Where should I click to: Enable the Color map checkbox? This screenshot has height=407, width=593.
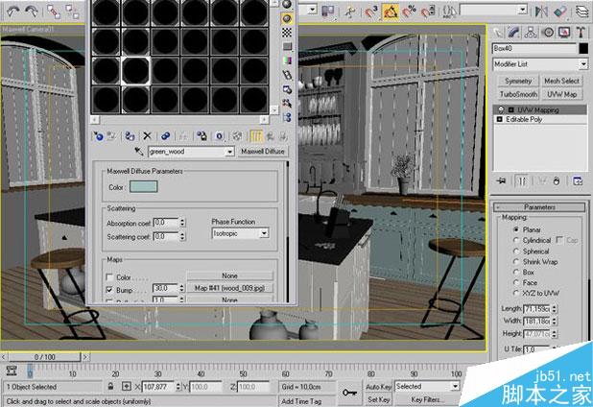[x=109, y=277]
